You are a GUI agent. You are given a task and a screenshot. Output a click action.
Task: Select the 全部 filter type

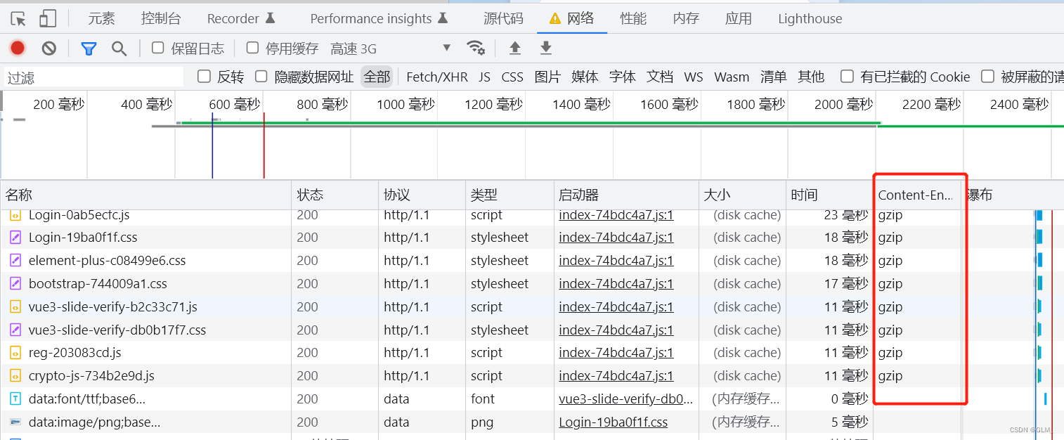coord(377,77)
